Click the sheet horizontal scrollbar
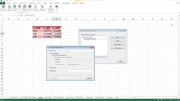The height and width of the screenshot is (101, 180). [x=156, y=97]
